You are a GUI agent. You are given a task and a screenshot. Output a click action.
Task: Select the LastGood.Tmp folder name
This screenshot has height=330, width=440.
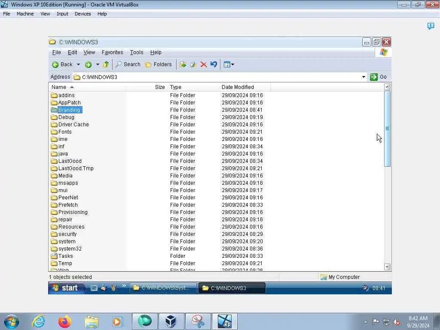[76, 168]
